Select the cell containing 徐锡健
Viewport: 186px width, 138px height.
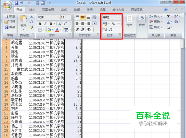coord(19,87)
